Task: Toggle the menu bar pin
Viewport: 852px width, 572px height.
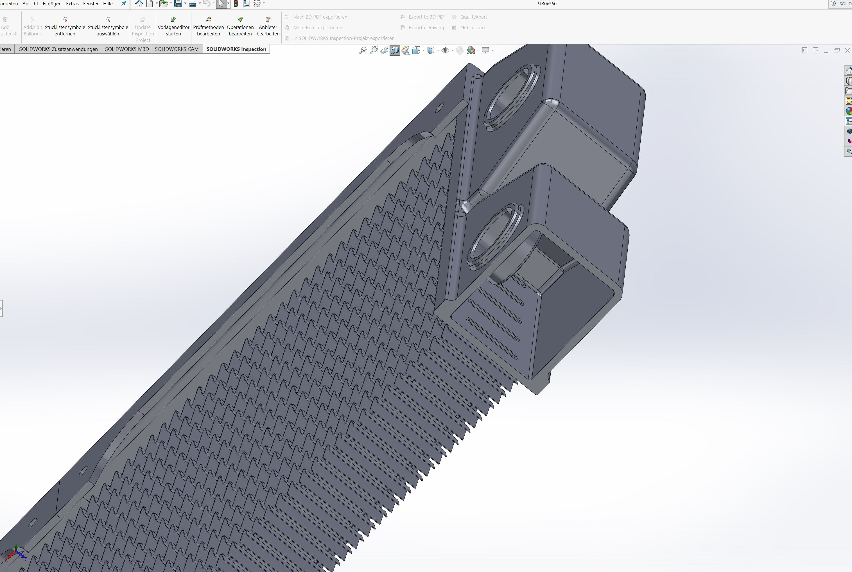Action: tap(124, 4)
